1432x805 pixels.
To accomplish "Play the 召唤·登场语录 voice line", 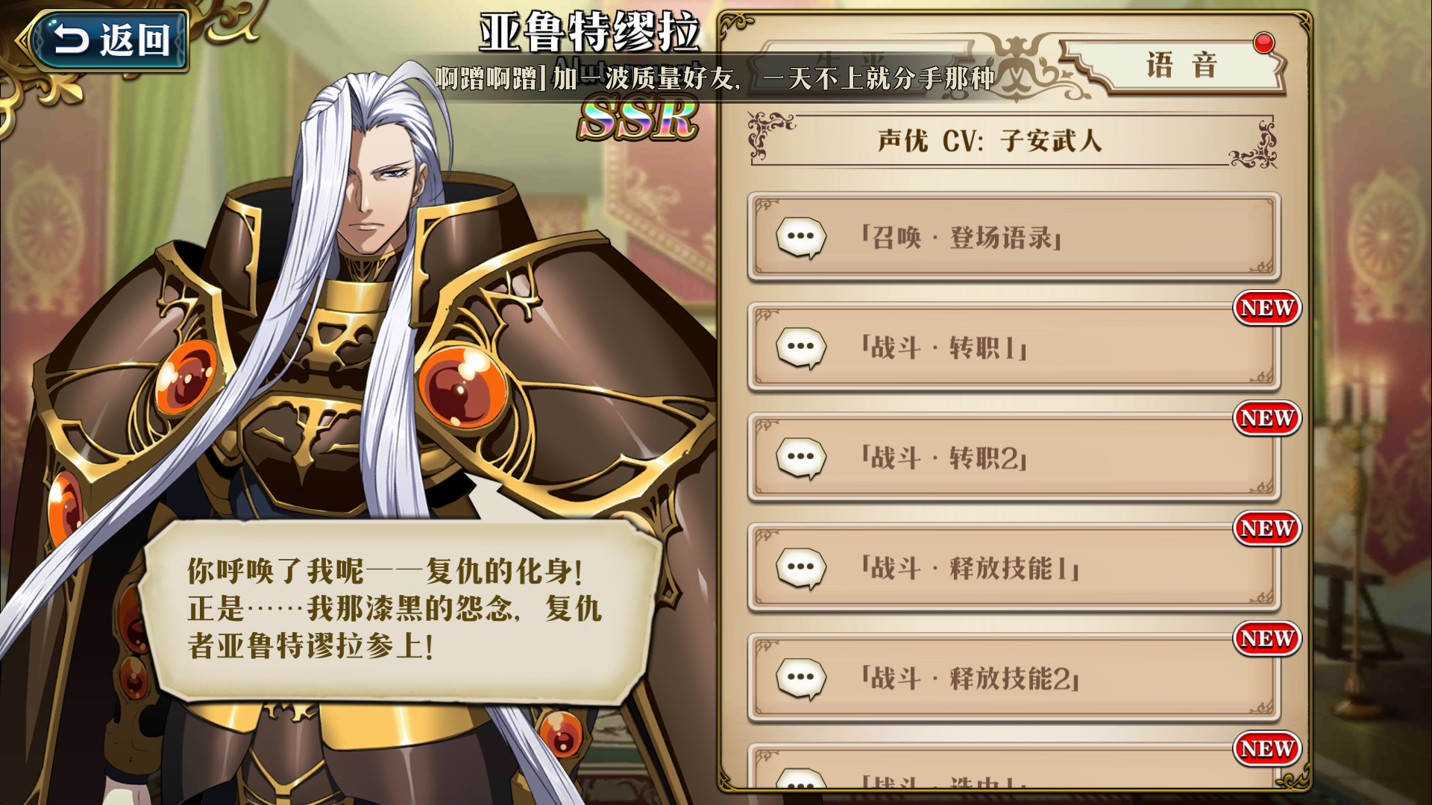I will point(1014,237).
